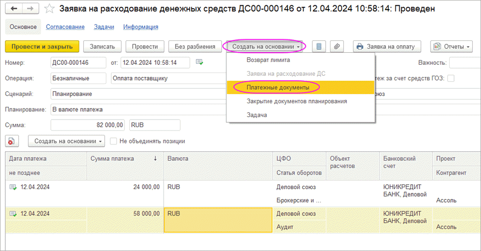Add document to favorites with star icon
Viewport: 481px width, 251px height.
tap(49, 9)
